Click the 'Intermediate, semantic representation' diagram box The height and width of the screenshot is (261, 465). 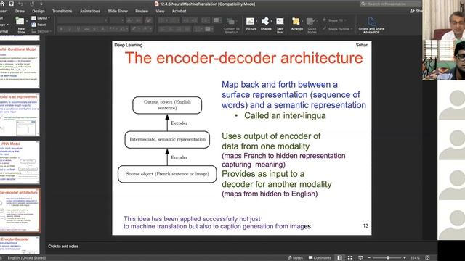[167, 139]
